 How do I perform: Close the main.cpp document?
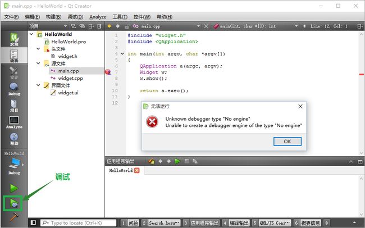[206, 26]
